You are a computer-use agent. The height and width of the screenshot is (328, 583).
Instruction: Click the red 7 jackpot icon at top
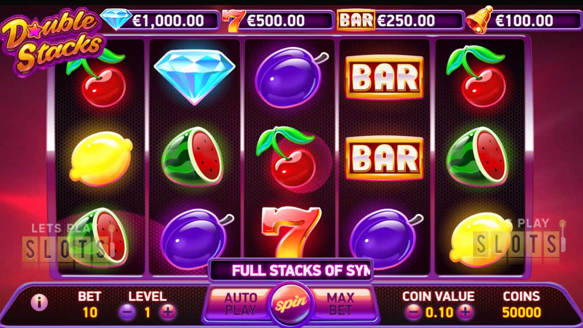coord(233,20)
